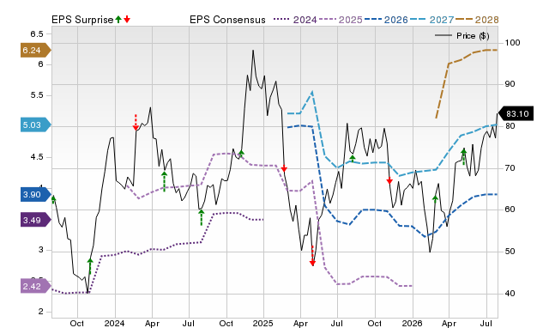Select the red EPS surprise arrow near May 2025
Viewport: 549px width, 328px height.
pos(312,256)
